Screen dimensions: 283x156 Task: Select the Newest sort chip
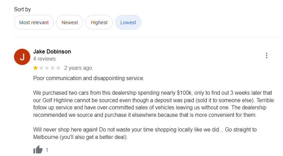click(69, 22)
